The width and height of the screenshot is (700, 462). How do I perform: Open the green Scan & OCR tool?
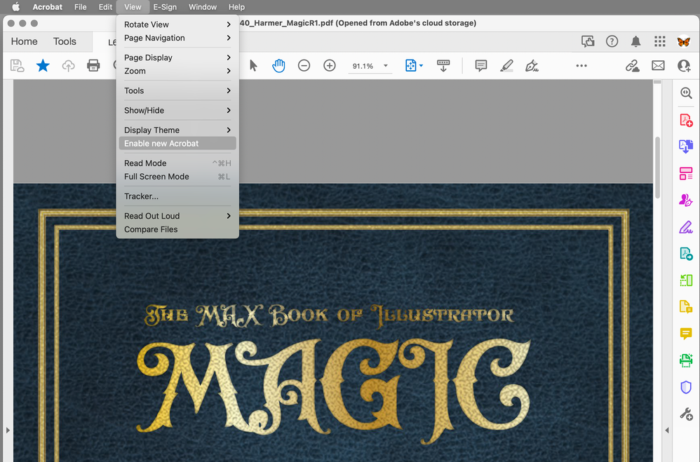coord(686,360)
